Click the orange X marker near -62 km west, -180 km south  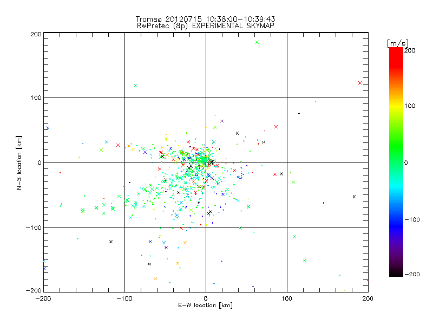tap(155, 278)
